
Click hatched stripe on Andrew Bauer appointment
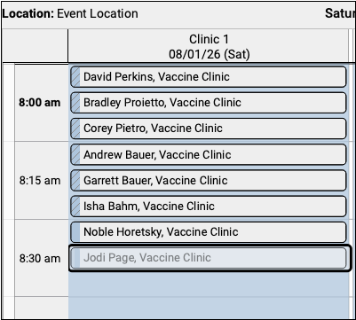75,154
